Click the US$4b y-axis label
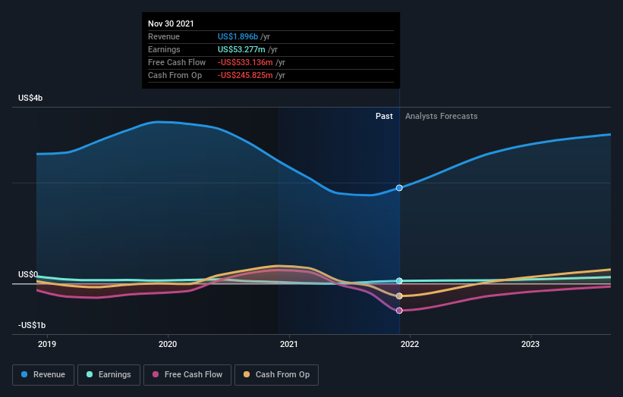The width and height of the screenshot is (623, 397). (x=30, y=98)
